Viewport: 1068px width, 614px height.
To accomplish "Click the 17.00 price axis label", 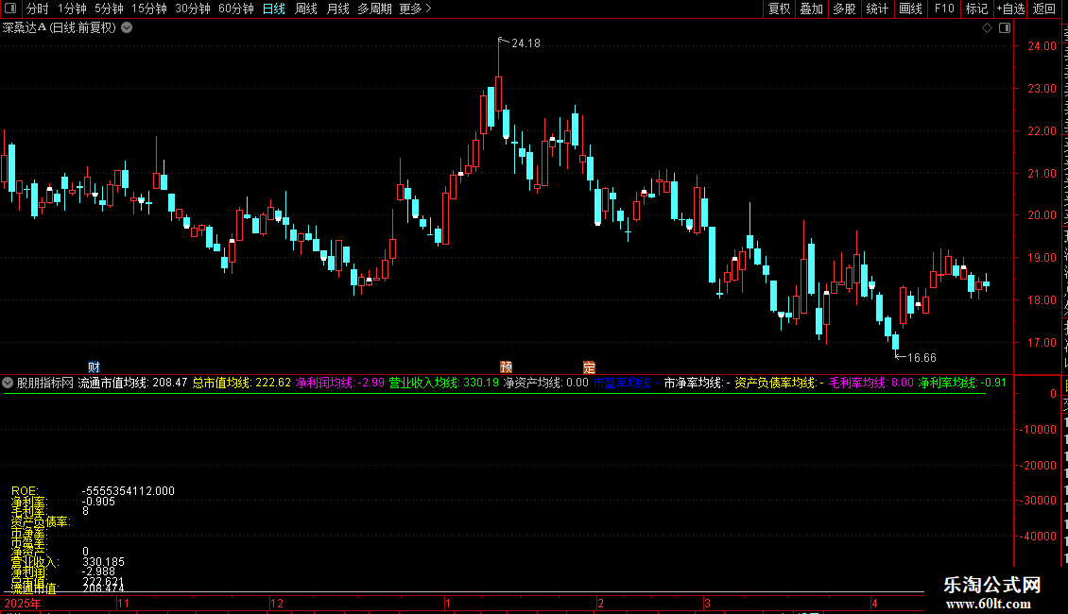I will point(1042,343).
